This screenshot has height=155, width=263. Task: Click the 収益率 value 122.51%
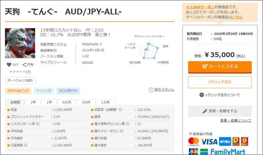(x=144, y=110)
